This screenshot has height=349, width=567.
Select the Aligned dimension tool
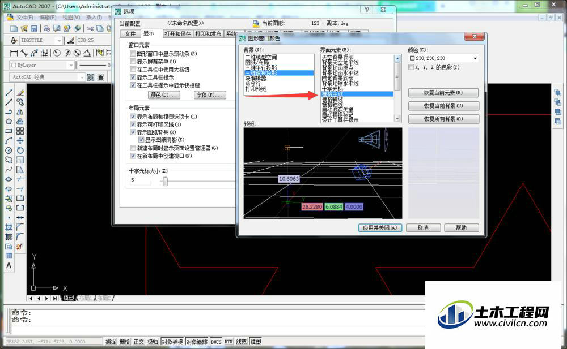24,53
